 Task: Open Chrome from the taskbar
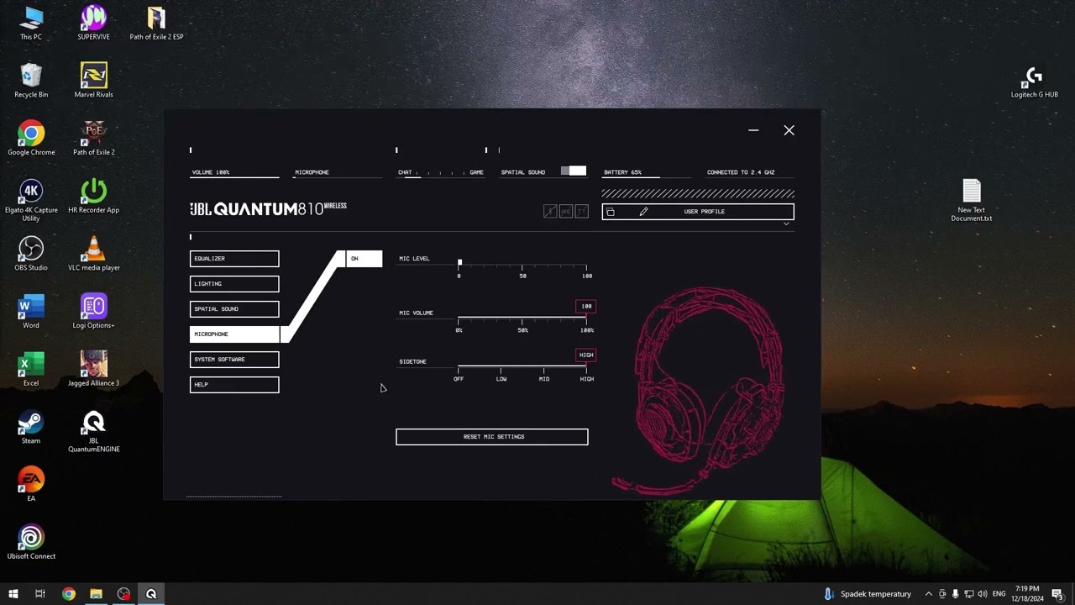(69, 594)
